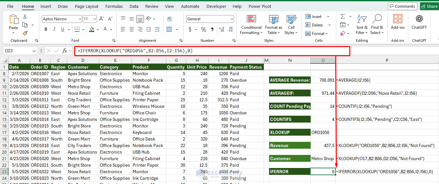The image size is (439, 184).
Task: Click Merge & Center icon
Action: [x=169, y=29]
